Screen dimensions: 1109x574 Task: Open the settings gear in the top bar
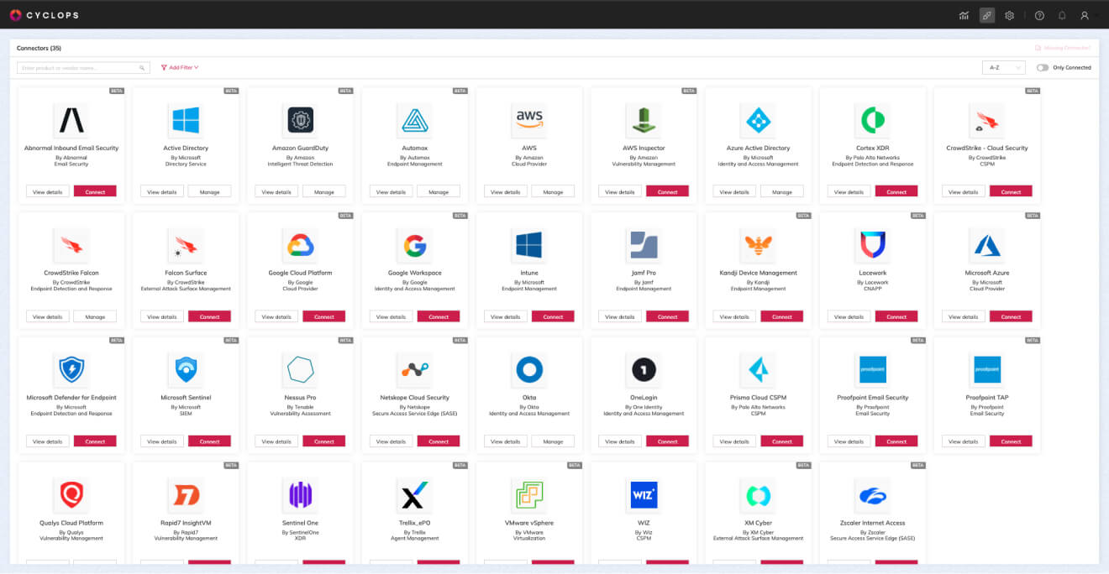pos(1009,15)
